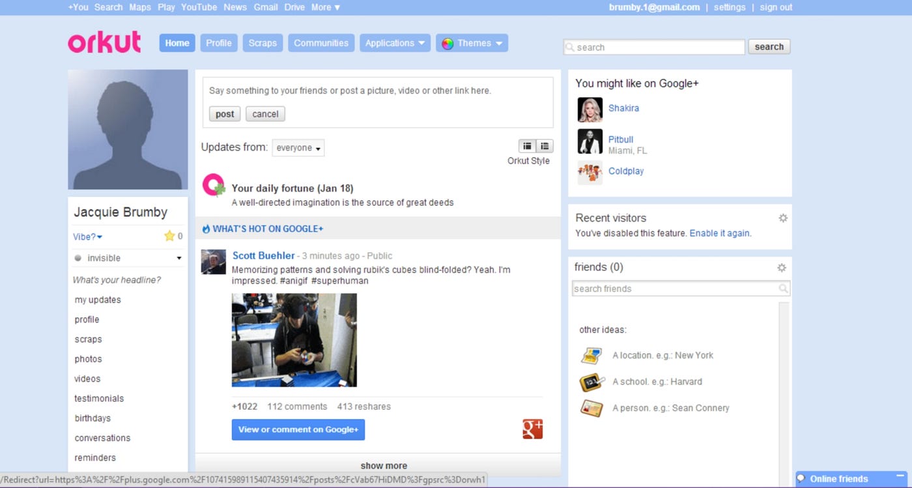
Task: Click the Google+ share icon on Scott's post
Action: pos(532,429)
